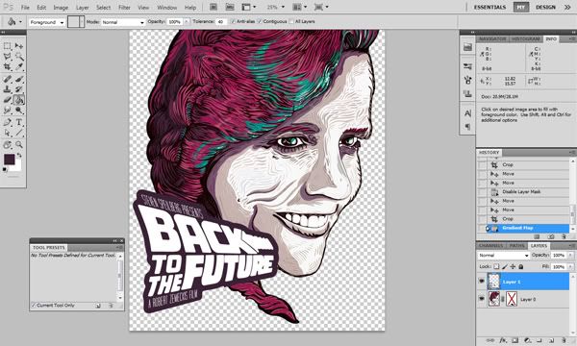Image resolution: width=577 pixels, height=346 pixels.
Task: Toggle lock transparent pixels
Action: click(496, 266)
